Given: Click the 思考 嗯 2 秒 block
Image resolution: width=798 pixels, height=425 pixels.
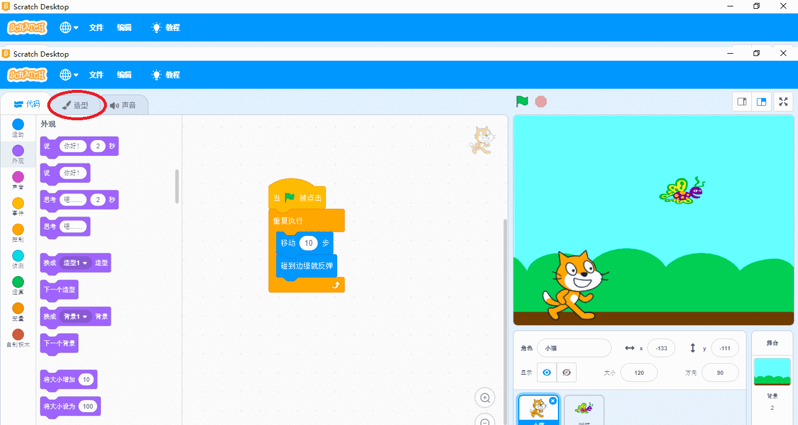Looking at the screenshot, I should click(x=79, y=200).
